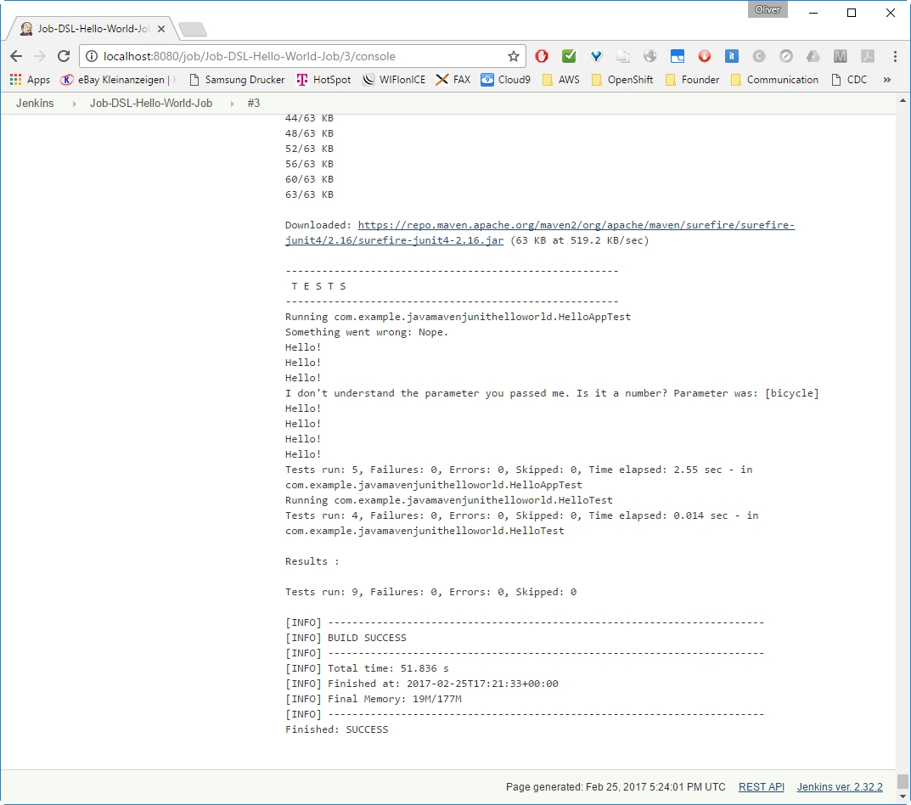Bookmark this page with the star icon

(x=513, y=56)
